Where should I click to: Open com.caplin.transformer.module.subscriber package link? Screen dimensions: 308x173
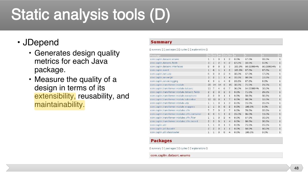tap(173, 99)
